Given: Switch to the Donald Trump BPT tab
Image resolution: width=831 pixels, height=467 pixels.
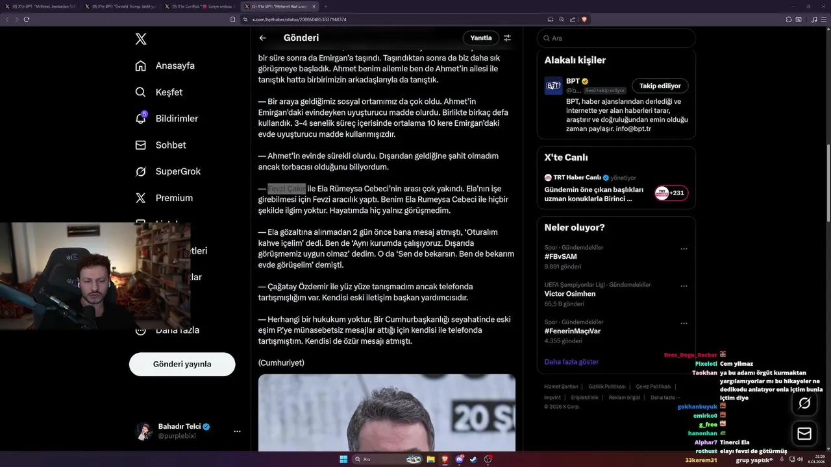Looking at the screenshot, I should click(x=120, y=6).
